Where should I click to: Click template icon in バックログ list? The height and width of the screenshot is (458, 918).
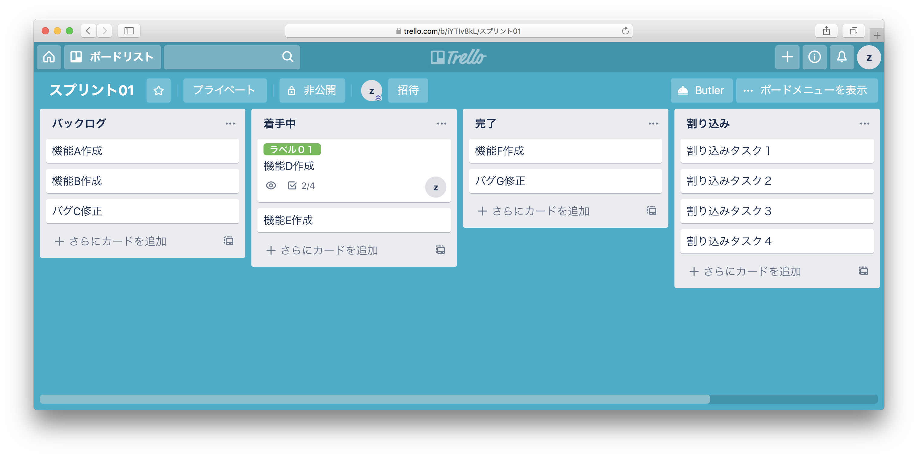pyautogui.click(x=229, y=241)
